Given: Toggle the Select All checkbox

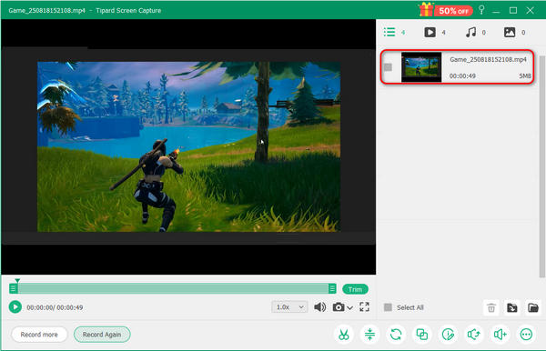Looking at the screenshot, I should coord(388,307).
